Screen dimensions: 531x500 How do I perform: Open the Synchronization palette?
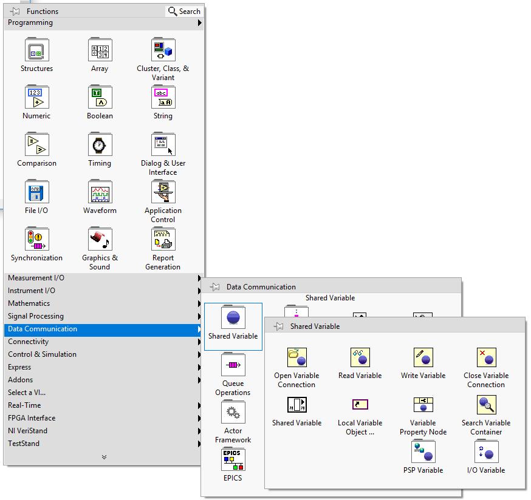[x=36, y=240]
